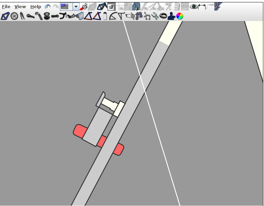Open the Help menu

[x=35, y=6]
